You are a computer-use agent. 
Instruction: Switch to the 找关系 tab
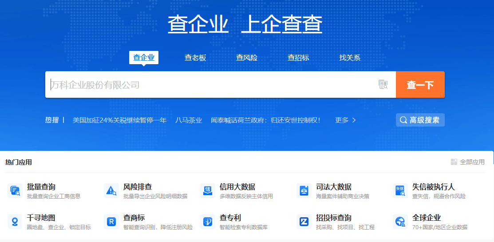pos(350,58)
